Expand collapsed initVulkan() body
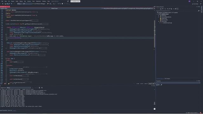Viewport: 203px width, 114px height. point(25,79)
